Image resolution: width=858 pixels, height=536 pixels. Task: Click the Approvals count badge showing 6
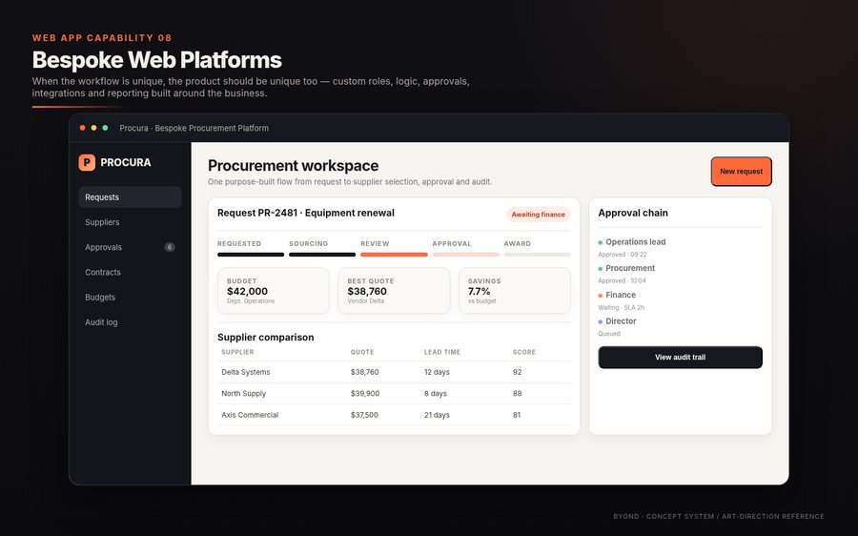170,247
